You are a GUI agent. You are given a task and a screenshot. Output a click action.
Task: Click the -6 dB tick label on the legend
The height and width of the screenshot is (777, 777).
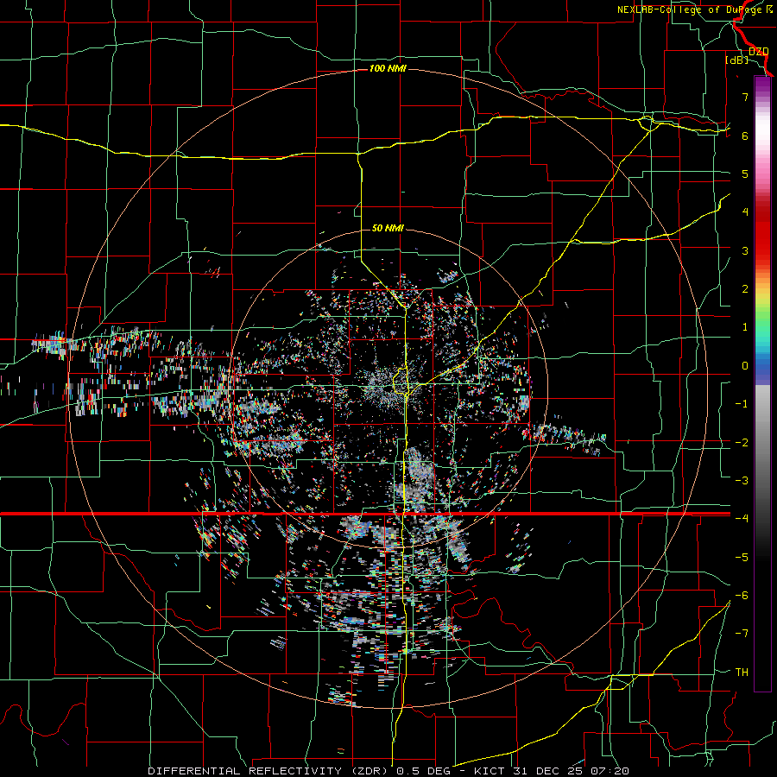pos(742,596)
